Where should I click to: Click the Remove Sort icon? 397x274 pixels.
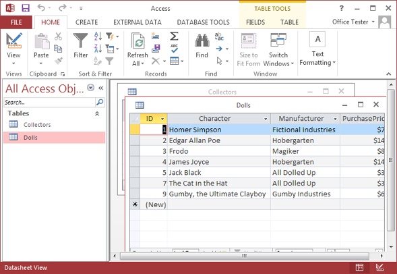pyautogui.click(x=98, y=61)
